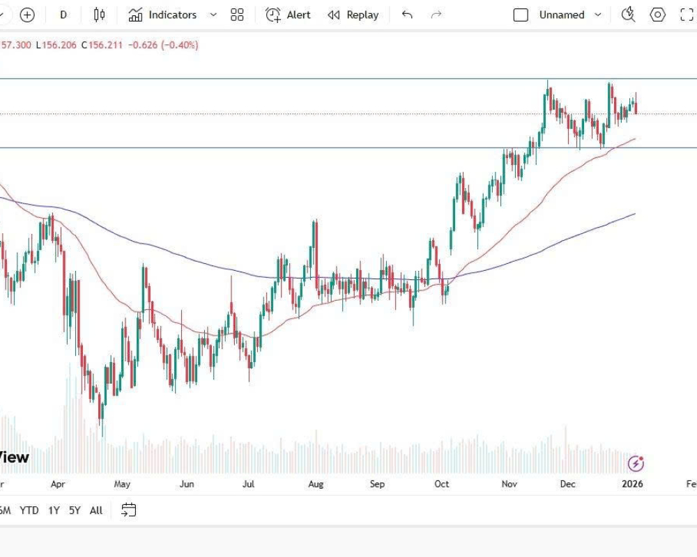Open chart settings gear
697x557 pixels.
(x=656, y=14)
